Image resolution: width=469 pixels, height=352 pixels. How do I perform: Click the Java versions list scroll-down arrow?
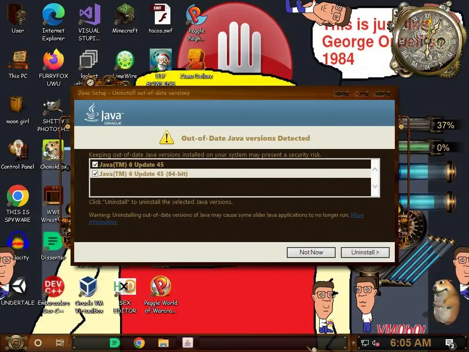coord(375,186)
